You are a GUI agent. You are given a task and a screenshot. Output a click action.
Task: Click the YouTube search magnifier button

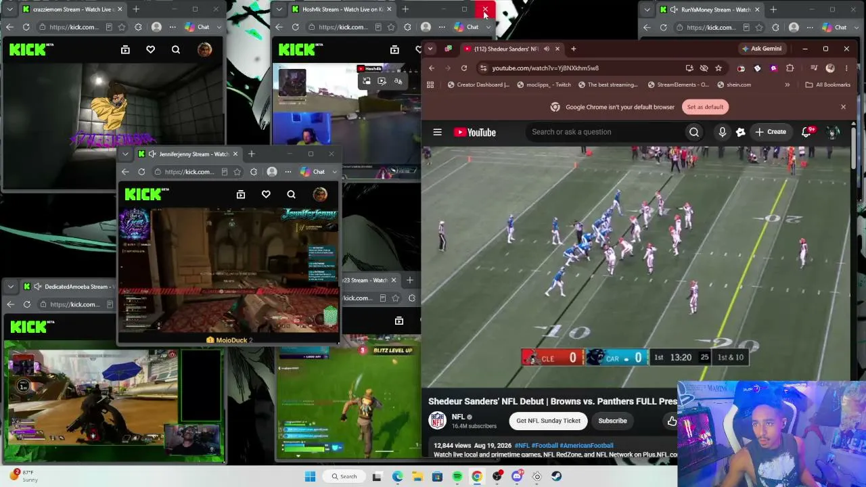pyautogui.click(x=694, y=133)
